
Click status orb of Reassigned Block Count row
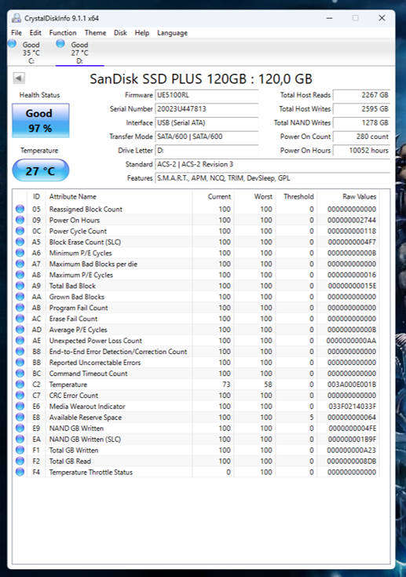pos(20,209)
